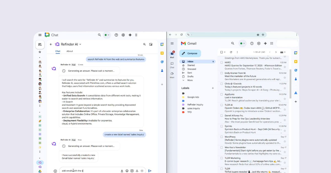This screenshot has width=331, height=173.
Task: Open the three-dot More menu above the inbox
Action: coord(237,52)
